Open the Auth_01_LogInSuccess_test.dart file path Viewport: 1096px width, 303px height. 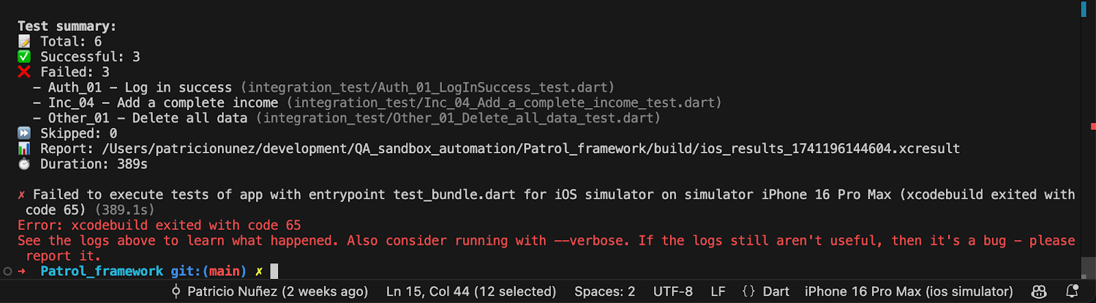[427, 88]
